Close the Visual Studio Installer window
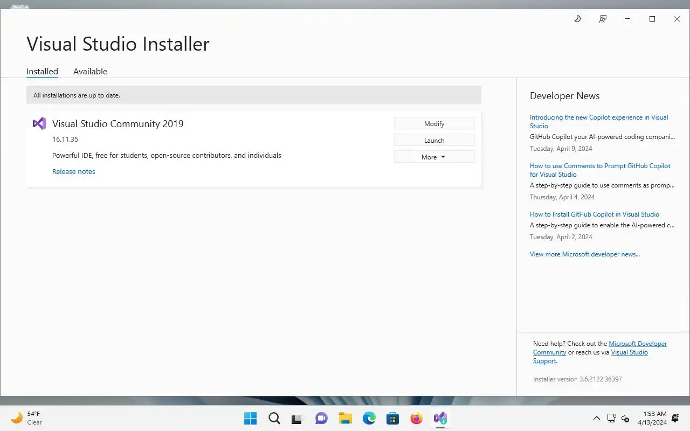Viewport: 690px width, 431px height. pyautogui.click(x=677, y=19)
